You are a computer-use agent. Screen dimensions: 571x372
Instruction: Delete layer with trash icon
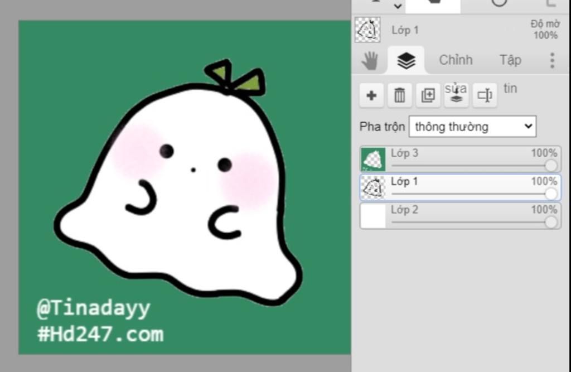[399, 95]
